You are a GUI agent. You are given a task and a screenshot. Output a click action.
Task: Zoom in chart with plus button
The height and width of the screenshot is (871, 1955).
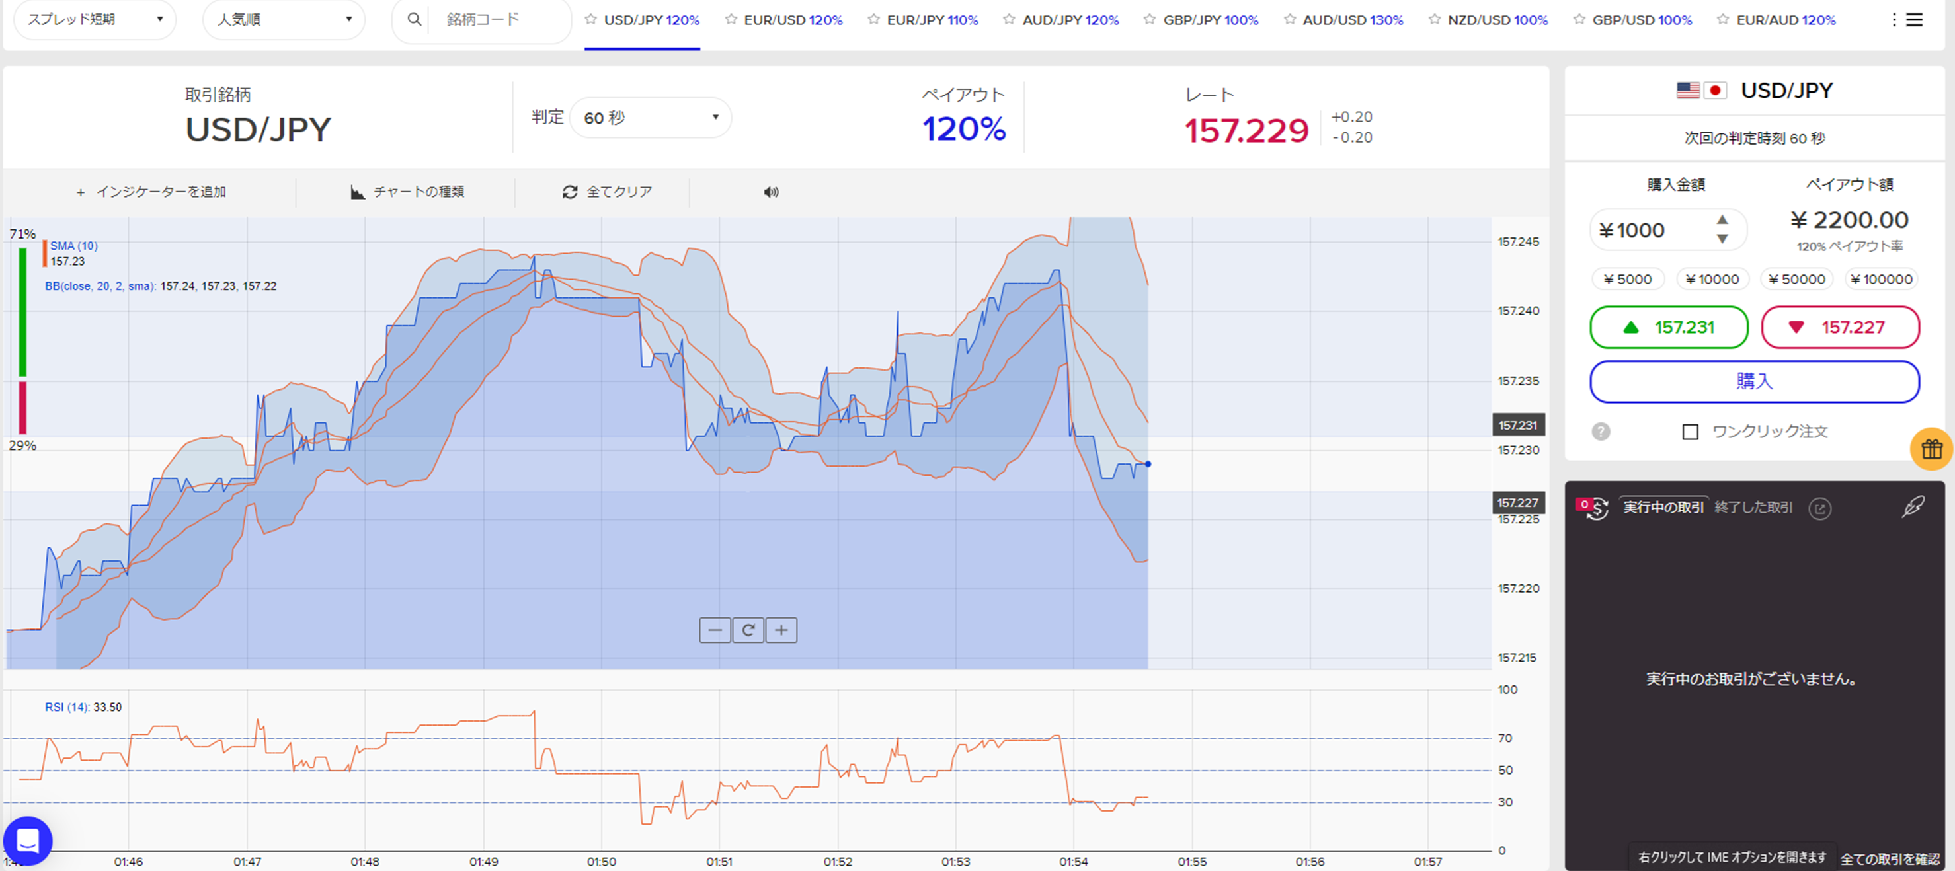[781, 630]
